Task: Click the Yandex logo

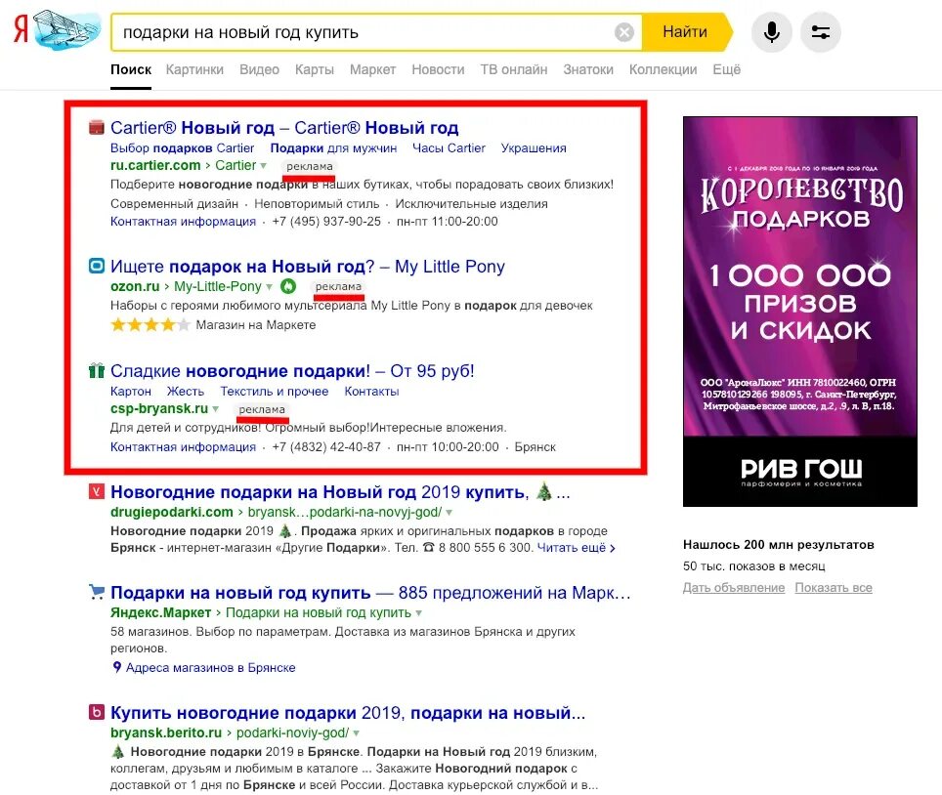Action: coord(21,29)
